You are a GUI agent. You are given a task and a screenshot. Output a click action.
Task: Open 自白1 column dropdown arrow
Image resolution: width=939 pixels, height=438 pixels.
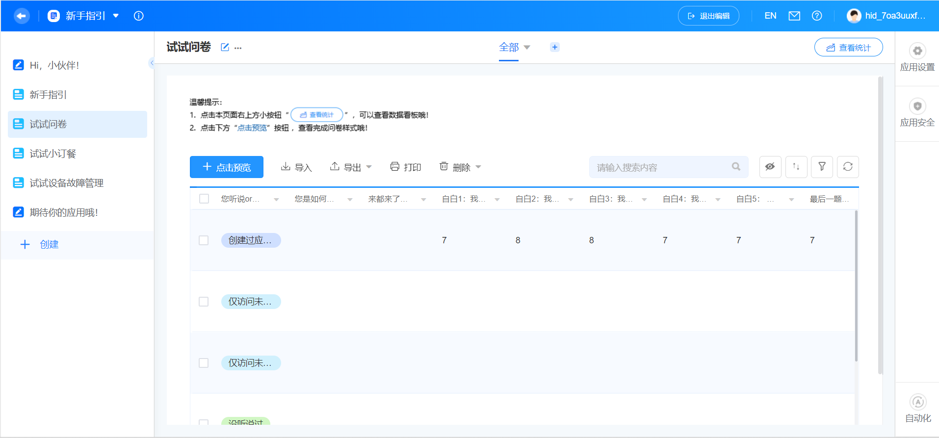[x=497, y=200]
